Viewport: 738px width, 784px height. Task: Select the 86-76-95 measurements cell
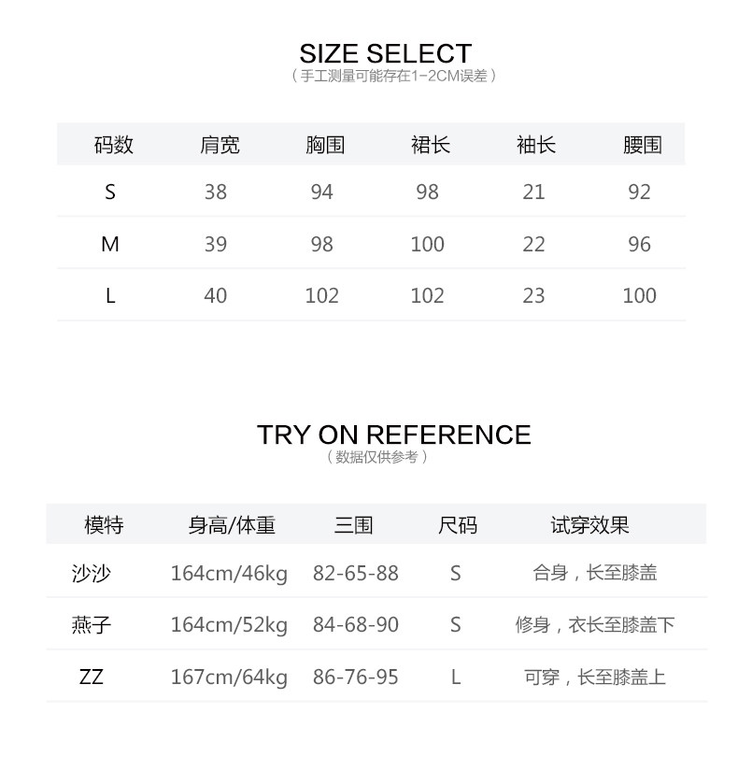(x=356, y=677)
